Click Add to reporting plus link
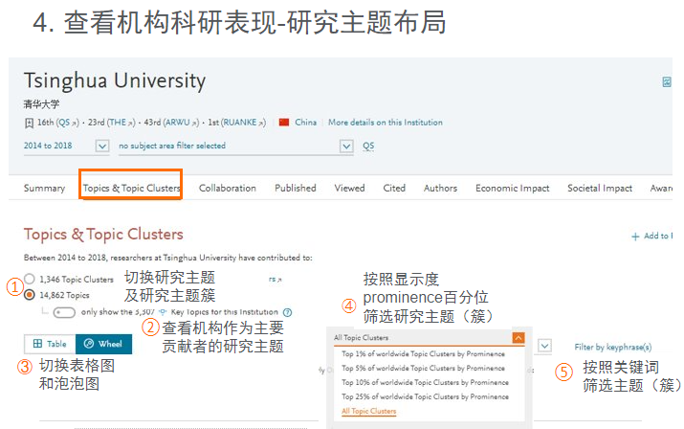Viewport: 684px width, 429px height. 652,236
